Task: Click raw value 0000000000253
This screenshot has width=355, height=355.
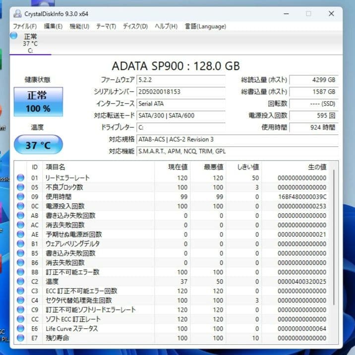Action: [x=302, y=206]
